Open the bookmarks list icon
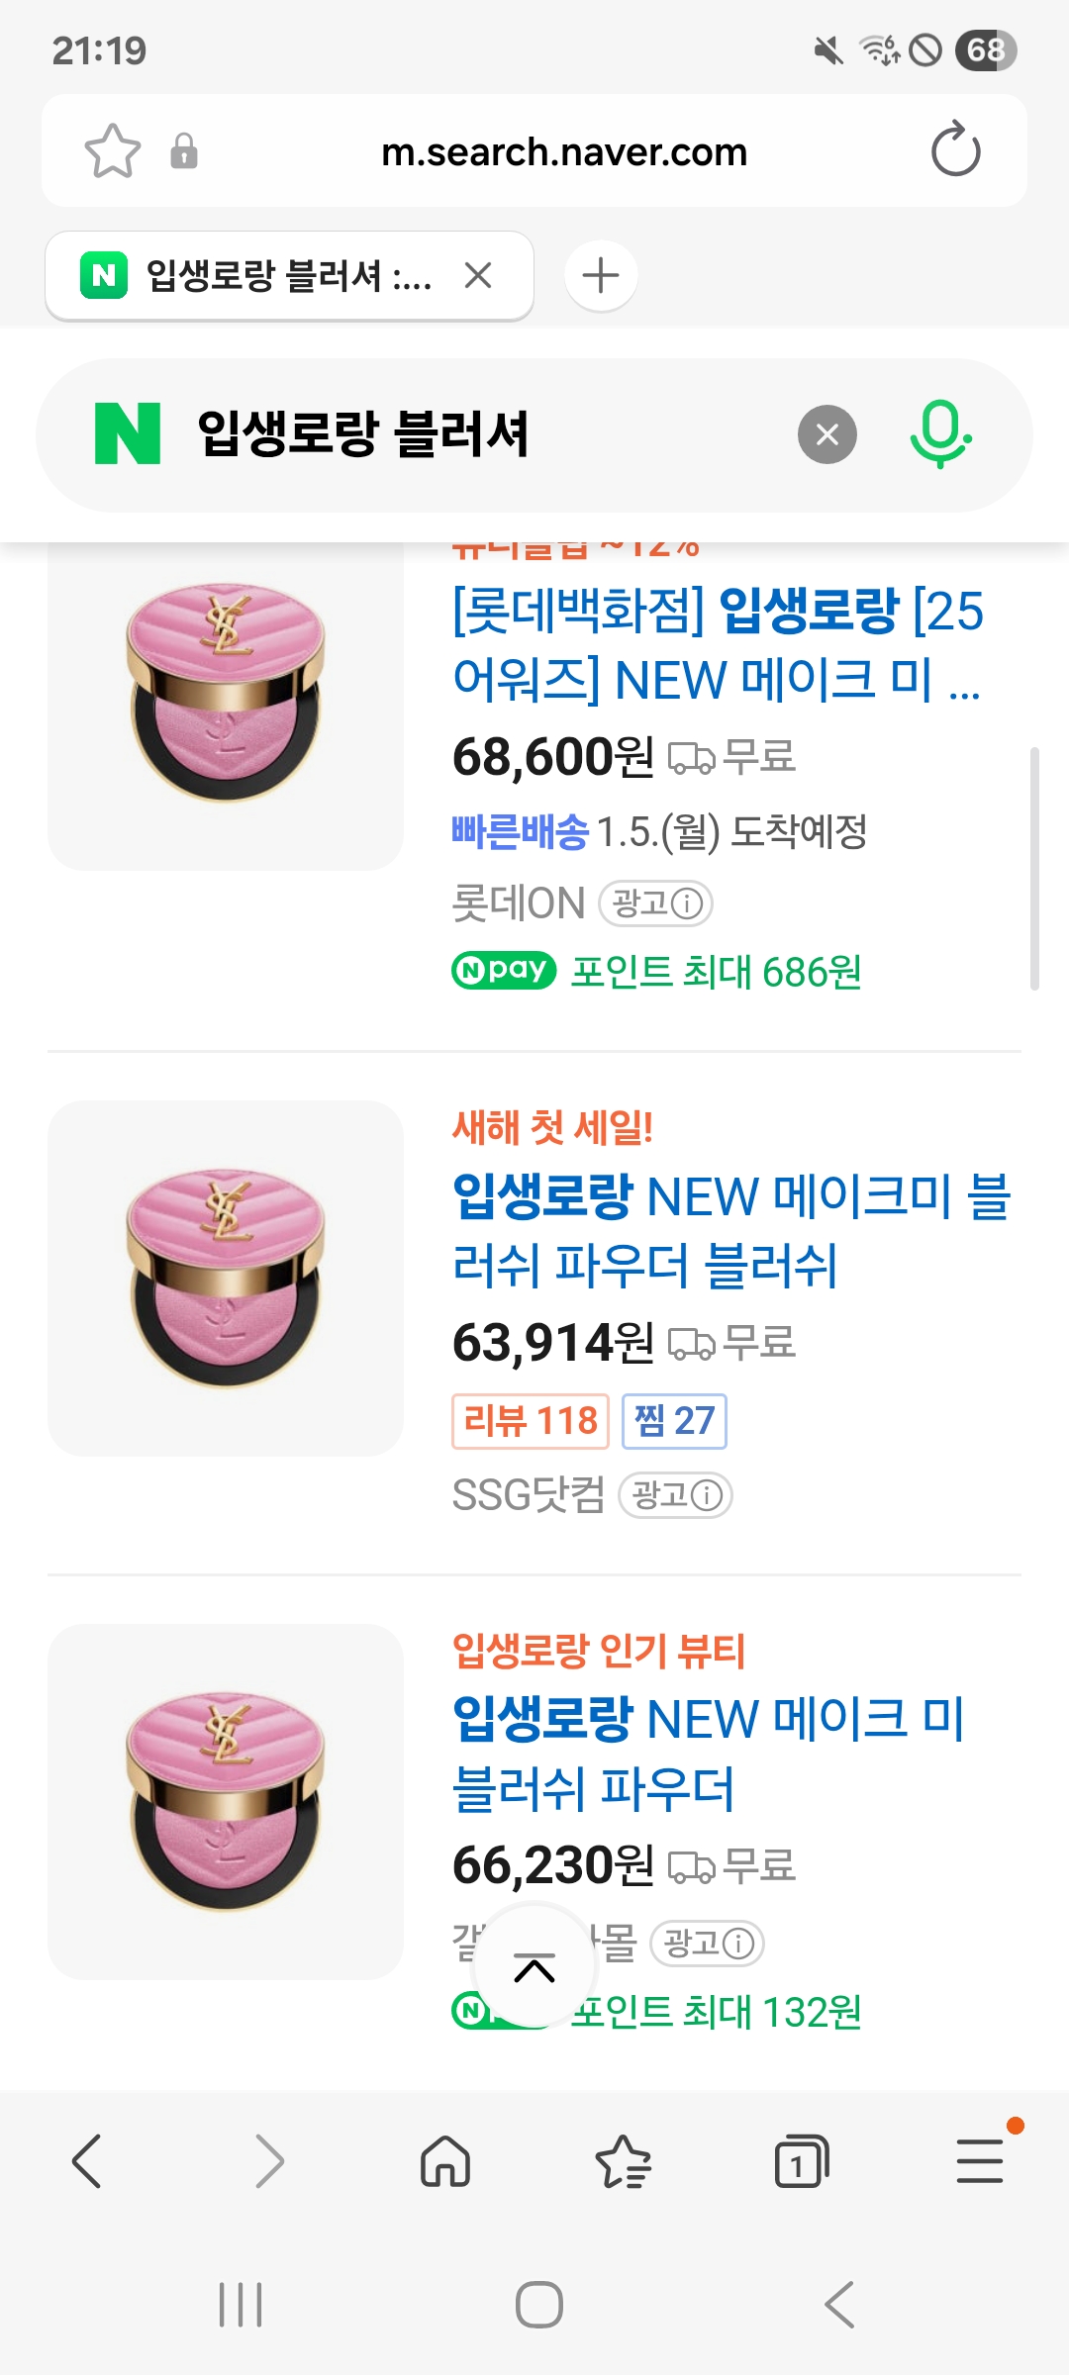The width and height of the screenshot is (1069, 2375). pyautogui.click(x=623, y=2161)
